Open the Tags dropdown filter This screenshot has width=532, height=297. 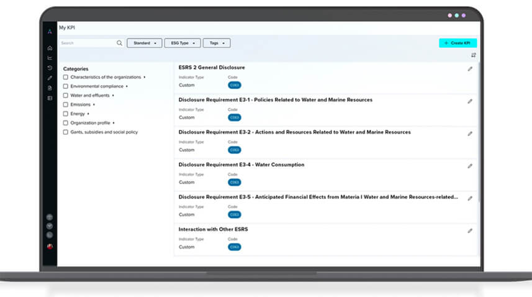216,43
